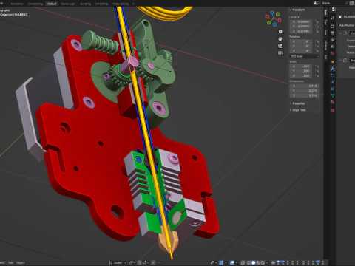Select Wireframe viewport shading mode
355x266 pixels.
pos(248,262)
